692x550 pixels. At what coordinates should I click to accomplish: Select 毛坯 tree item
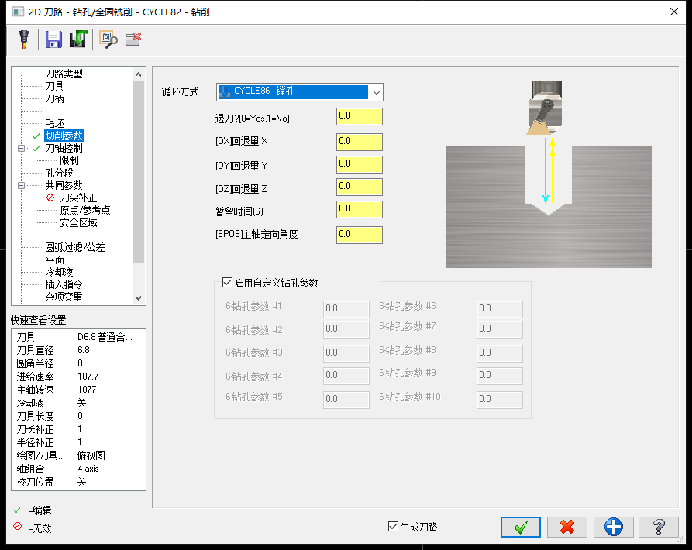point(55,123)
